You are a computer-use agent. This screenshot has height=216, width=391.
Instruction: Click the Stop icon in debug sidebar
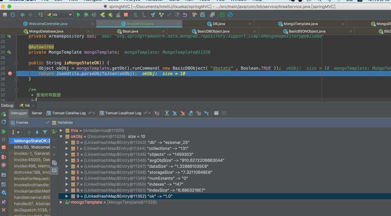click(x=4, y=147)
